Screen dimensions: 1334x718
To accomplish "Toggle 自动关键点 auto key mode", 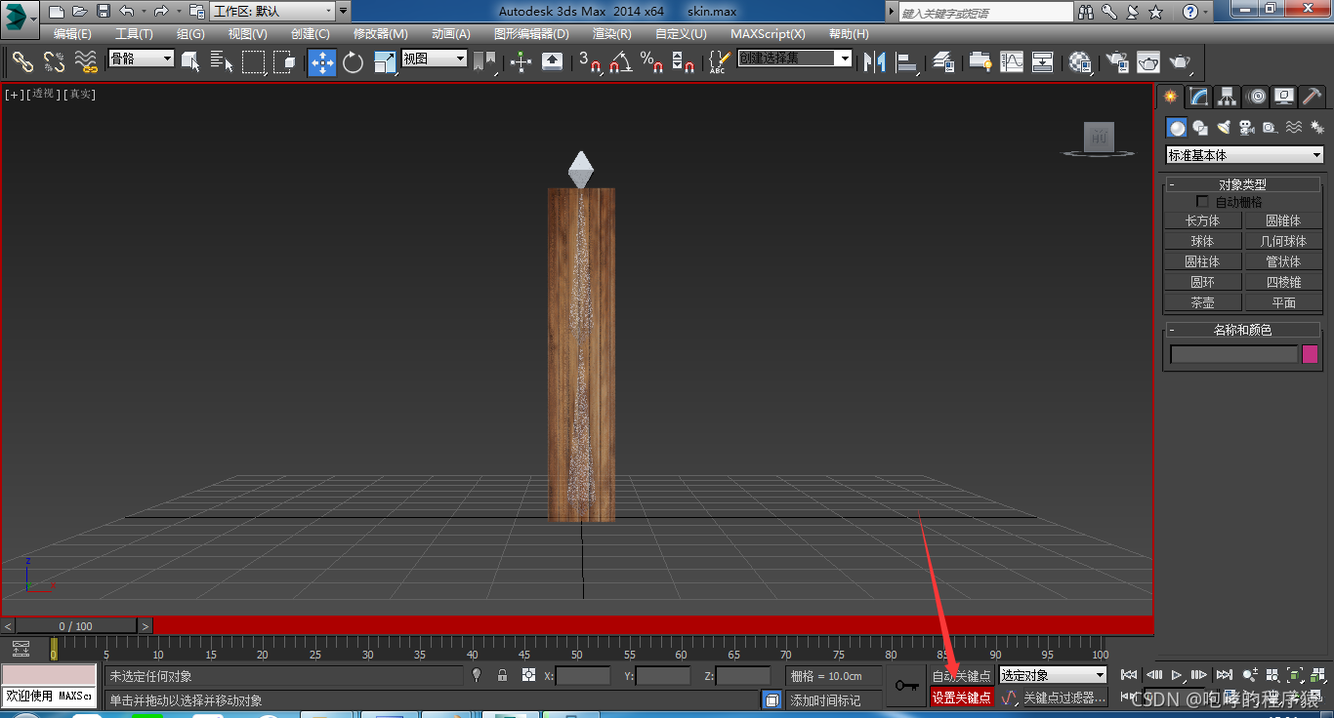I will click(x=962, y=676).
